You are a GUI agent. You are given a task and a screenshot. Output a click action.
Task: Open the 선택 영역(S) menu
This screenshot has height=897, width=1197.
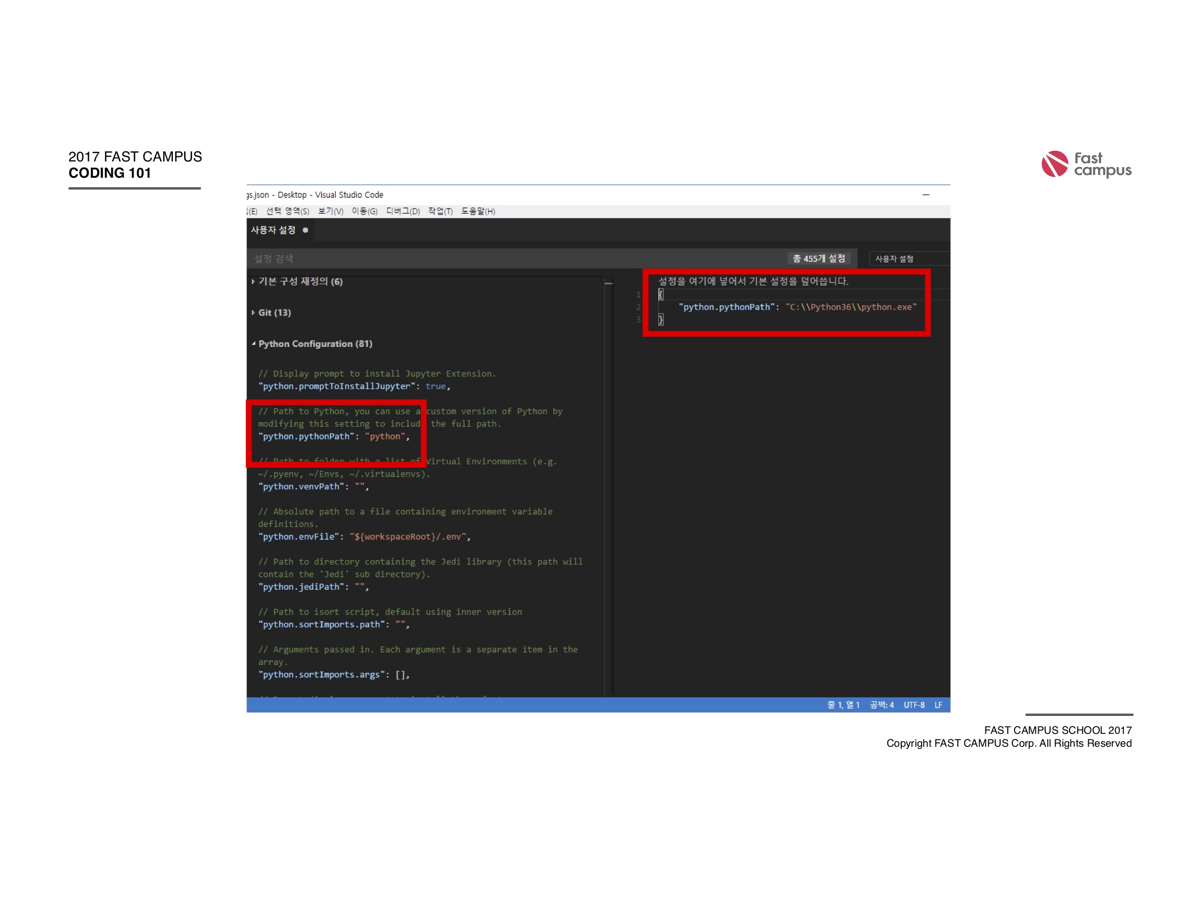[287, 211]
